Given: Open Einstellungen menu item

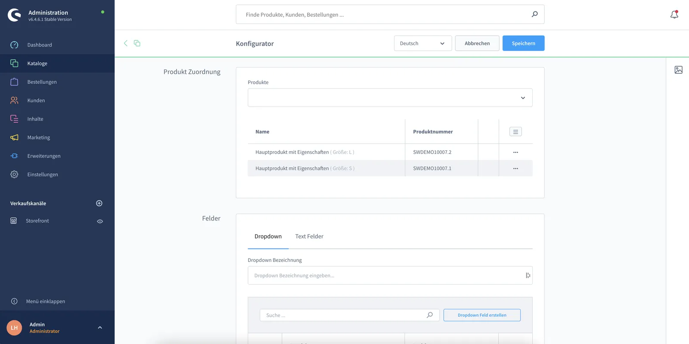Looking at the screenshot, I should click(x=57, y=174).
